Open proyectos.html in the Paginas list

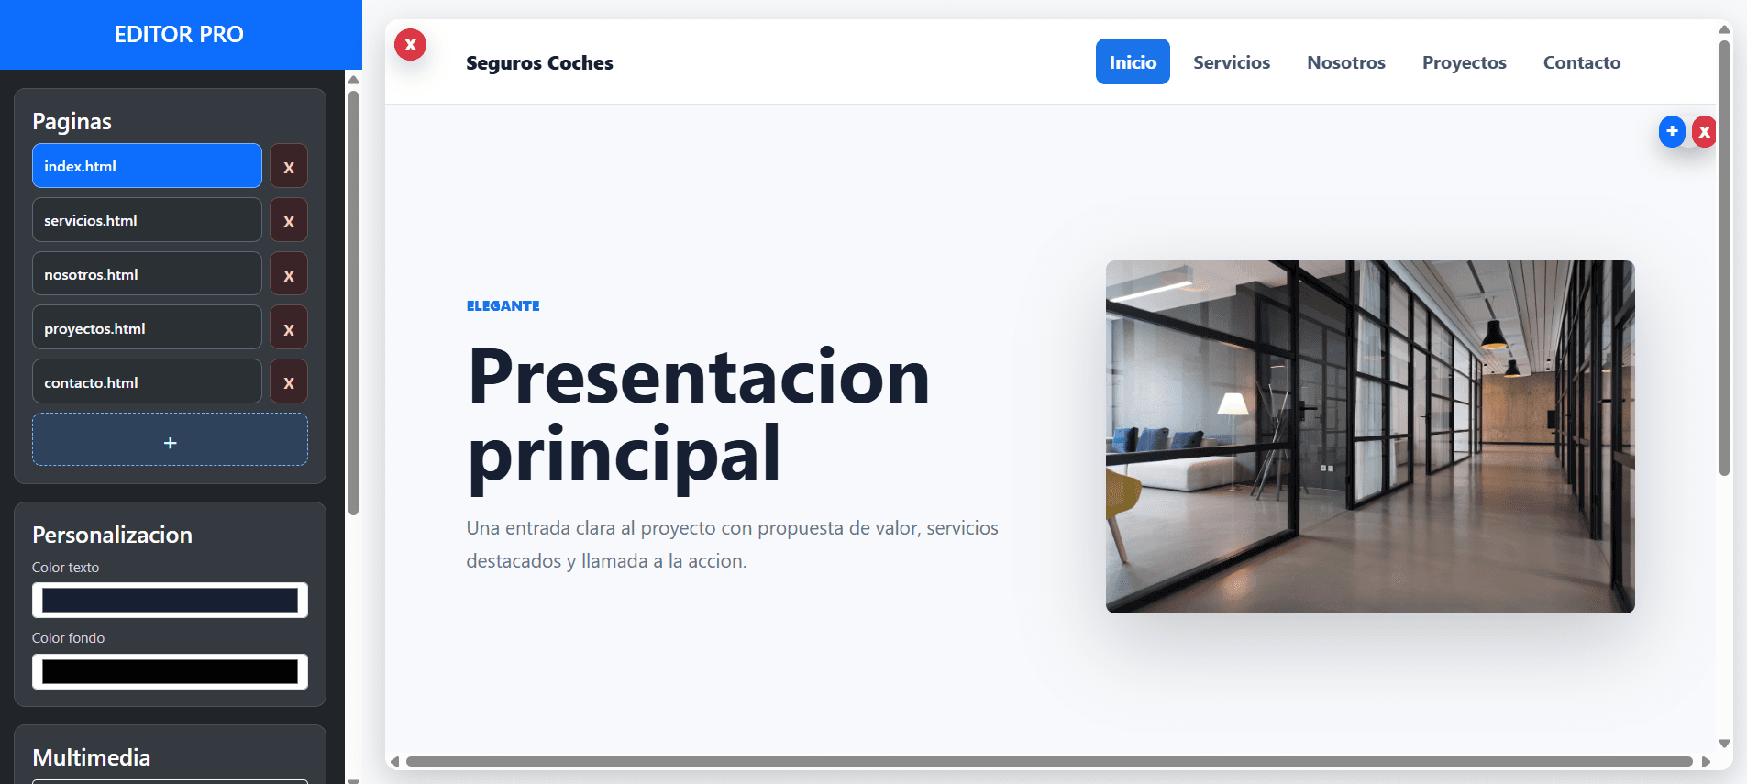click(x=147, y=328)
